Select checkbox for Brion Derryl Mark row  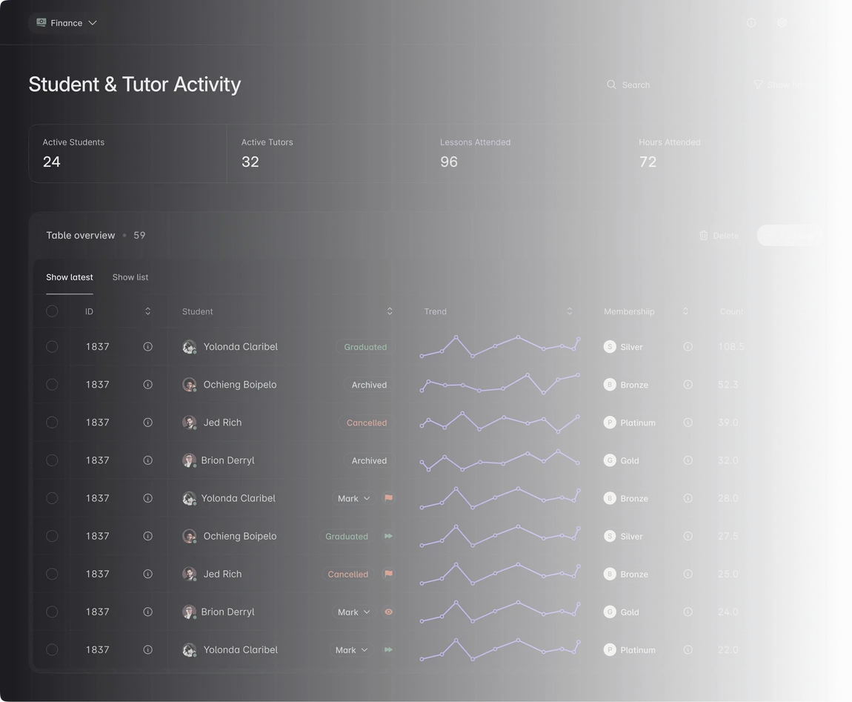(52, 612)
